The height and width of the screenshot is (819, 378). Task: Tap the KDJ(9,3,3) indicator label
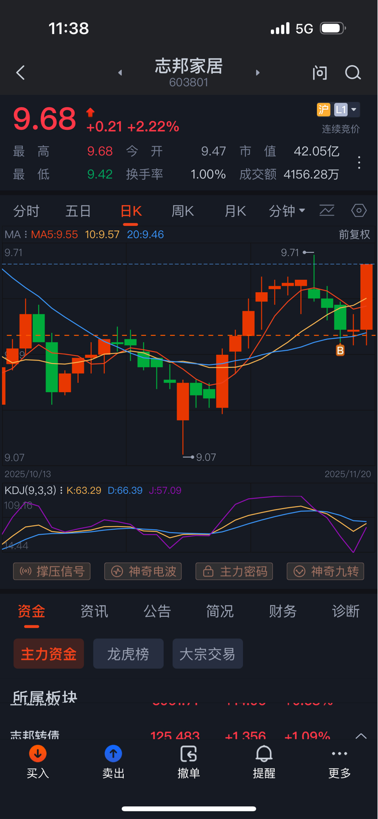30,490
